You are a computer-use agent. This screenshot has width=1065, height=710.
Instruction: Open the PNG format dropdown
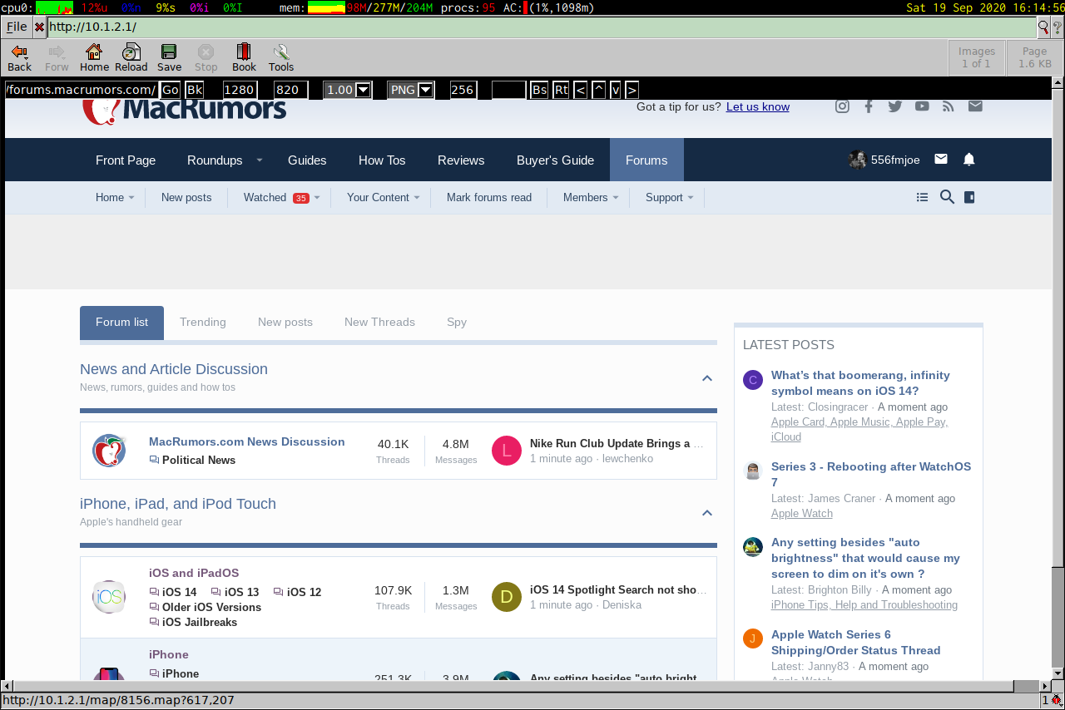point(410,90)
